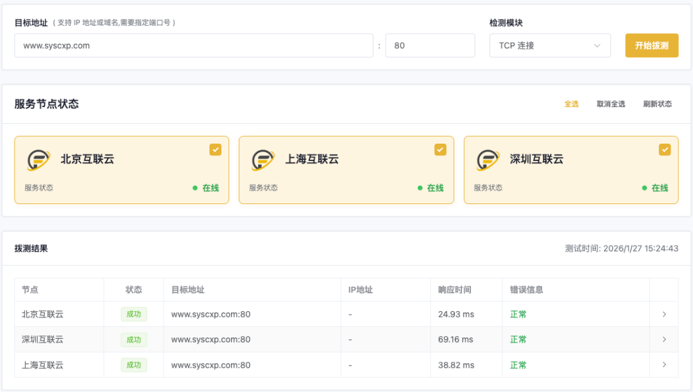This screenshot has height=392, width=693.
Task: Click the 深圳互联云 node logo icon
Action: point(488,160)
